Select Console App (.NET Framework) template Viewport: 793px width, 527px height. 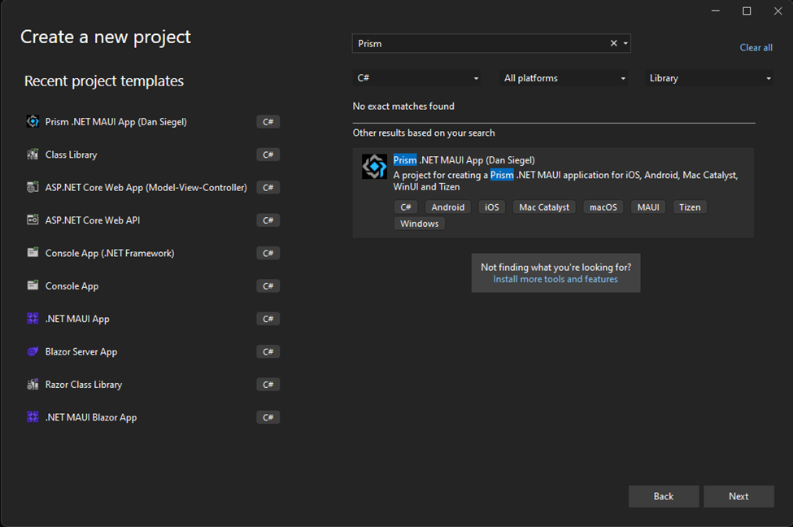coord(153,253)
